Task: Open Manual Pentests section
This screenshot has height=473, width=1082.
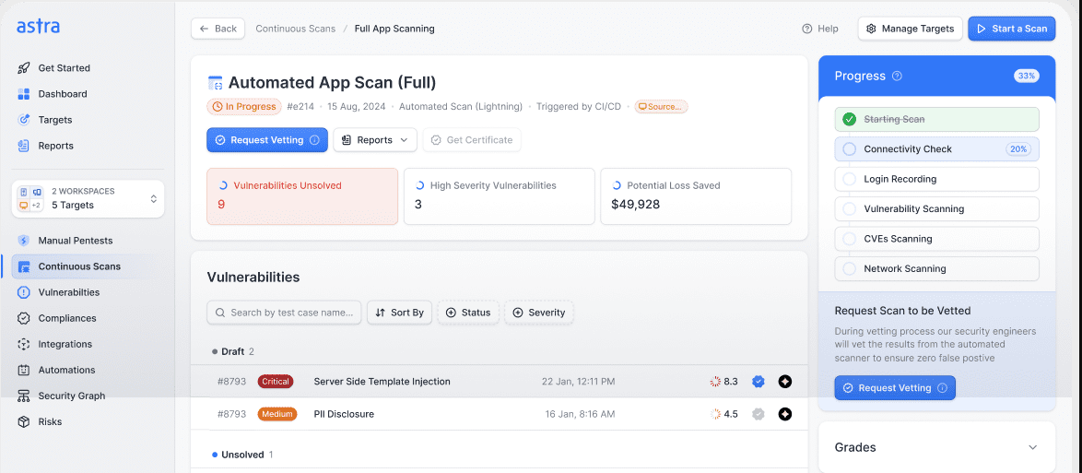Action: pos(76,241)
